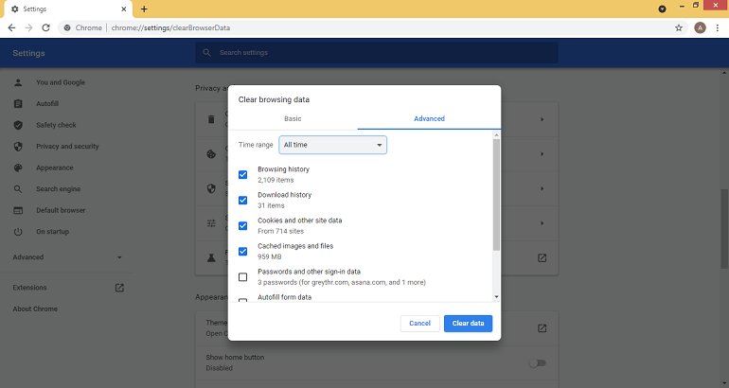Uncheck Download history checkbox
This screenshot has height=388, width=729.
(242, 201)
